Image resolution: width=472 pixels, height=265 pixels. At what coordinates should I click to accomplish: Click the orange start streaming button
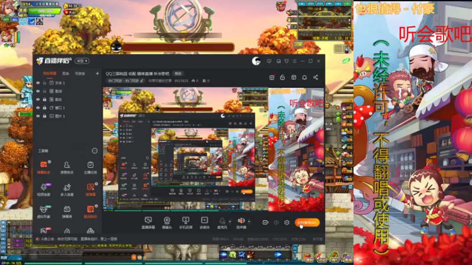[x=307, y=223]
